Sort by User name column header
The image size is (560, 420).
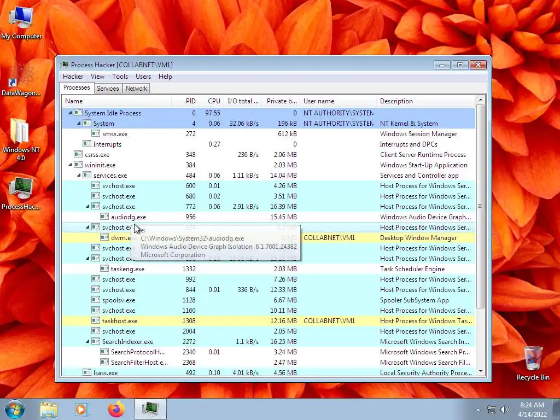click(338, 101)
